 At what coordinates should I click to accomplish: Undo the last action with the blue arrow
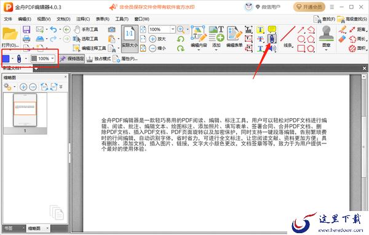click(x=54, y=30)
